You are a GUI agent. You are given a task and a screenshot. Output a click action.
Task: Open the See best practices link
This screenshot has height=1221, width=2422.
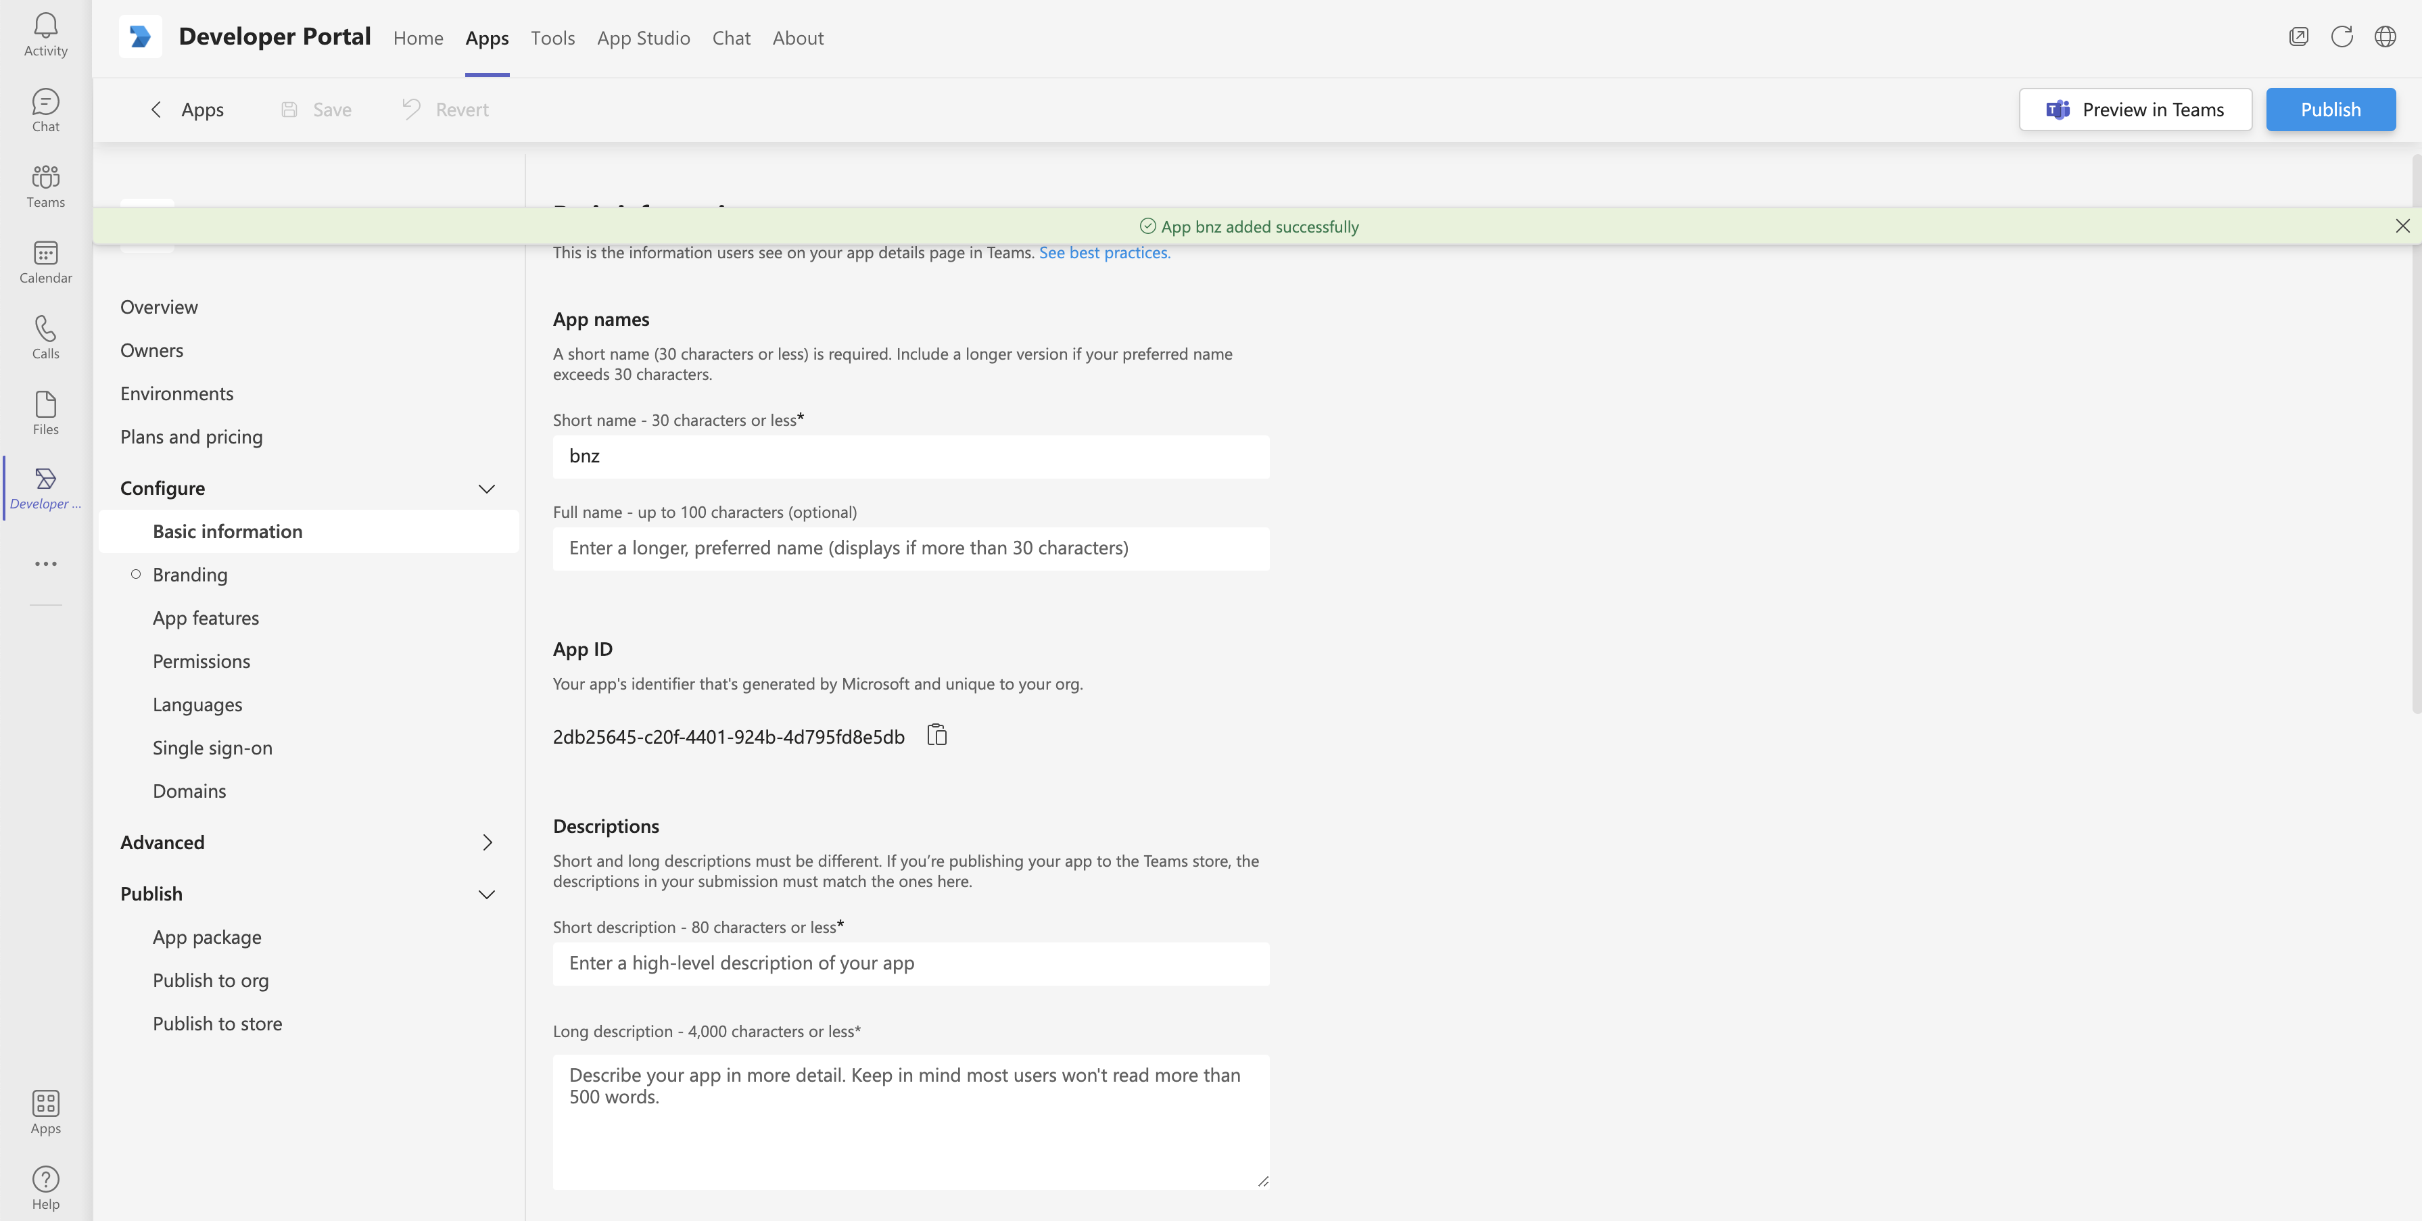1103,252
